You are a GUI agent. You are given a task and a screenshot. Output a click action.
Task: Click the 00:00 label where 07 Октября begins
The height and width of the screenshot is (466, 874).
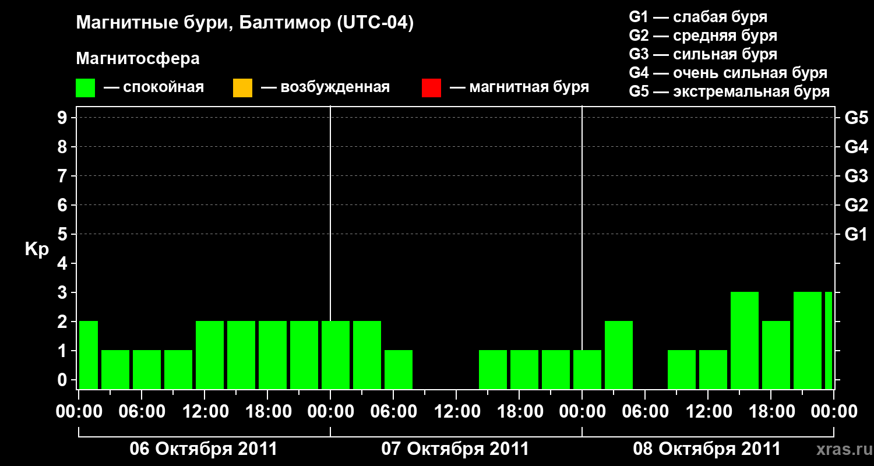pyautogui.click(x=330, y=412)
